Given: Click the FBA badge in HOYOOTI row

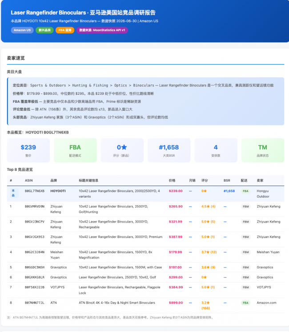Looking at the screenshot, I should pyautogui.click(x=245, y=191).
